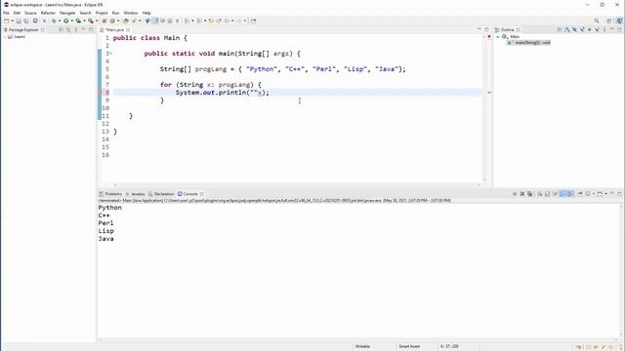Click the Save All toolbar icon

(x=26, y=20)
